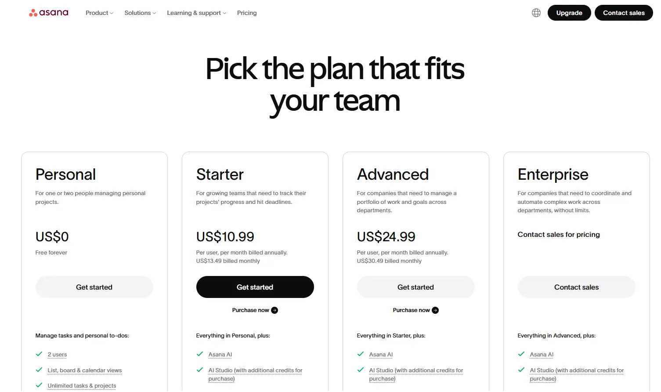
Task: Open the language selector globe icon
Action: point(536,12)
